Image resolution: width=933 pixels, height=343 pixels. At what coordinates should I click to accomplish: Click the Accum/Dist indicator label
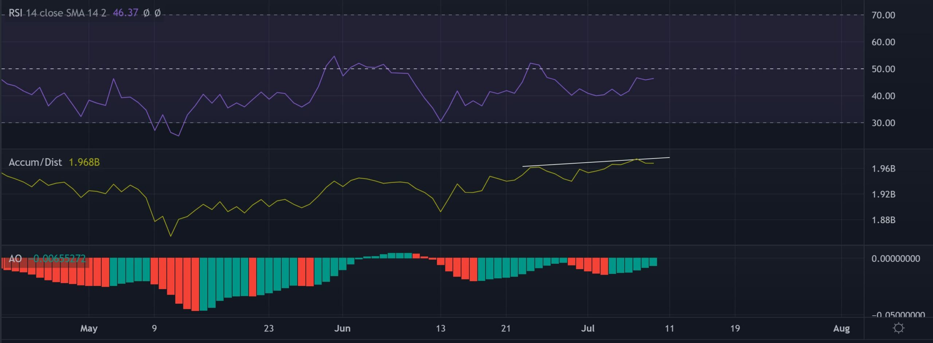click(35, 162)
